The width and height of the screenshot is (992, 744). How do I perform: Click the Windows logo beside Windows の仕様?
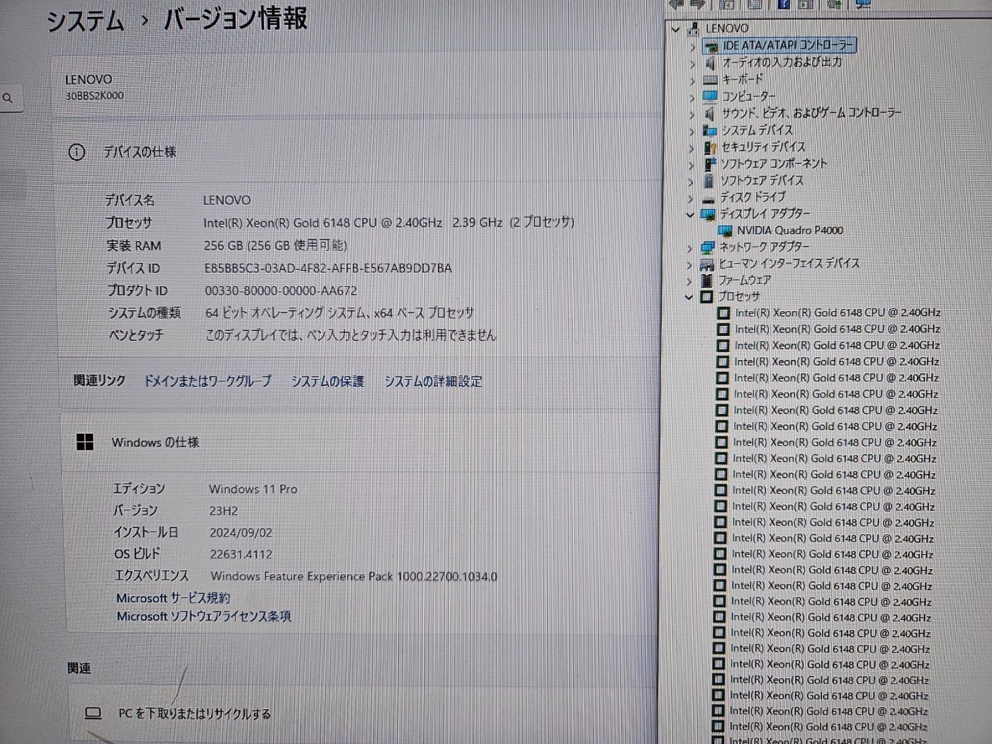[x=85, y=442]
